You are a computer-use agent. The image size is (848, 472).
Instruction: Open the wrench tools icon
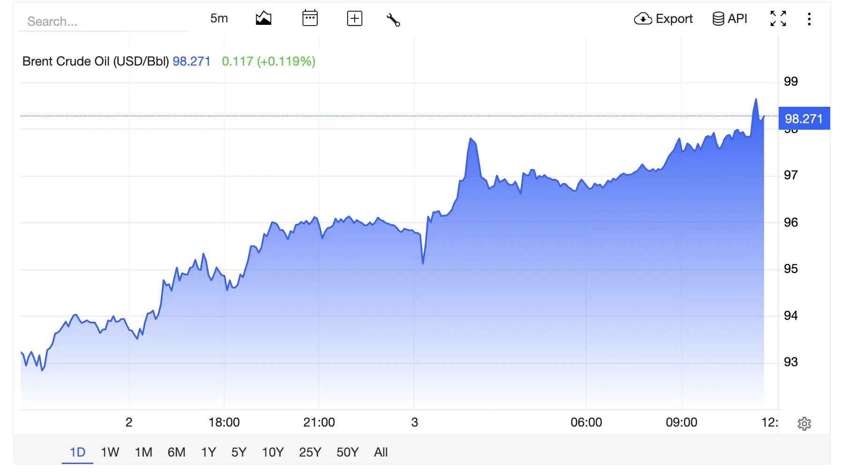pos(393,19)
